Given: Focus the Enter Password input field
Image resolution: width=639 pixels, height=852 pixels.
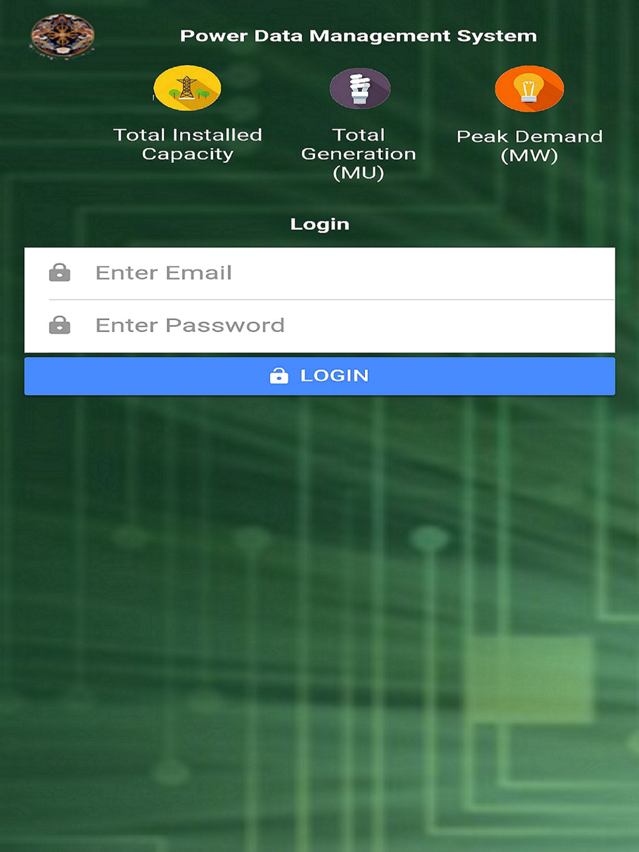Looking at the screenshot, I should coord(319,326).
